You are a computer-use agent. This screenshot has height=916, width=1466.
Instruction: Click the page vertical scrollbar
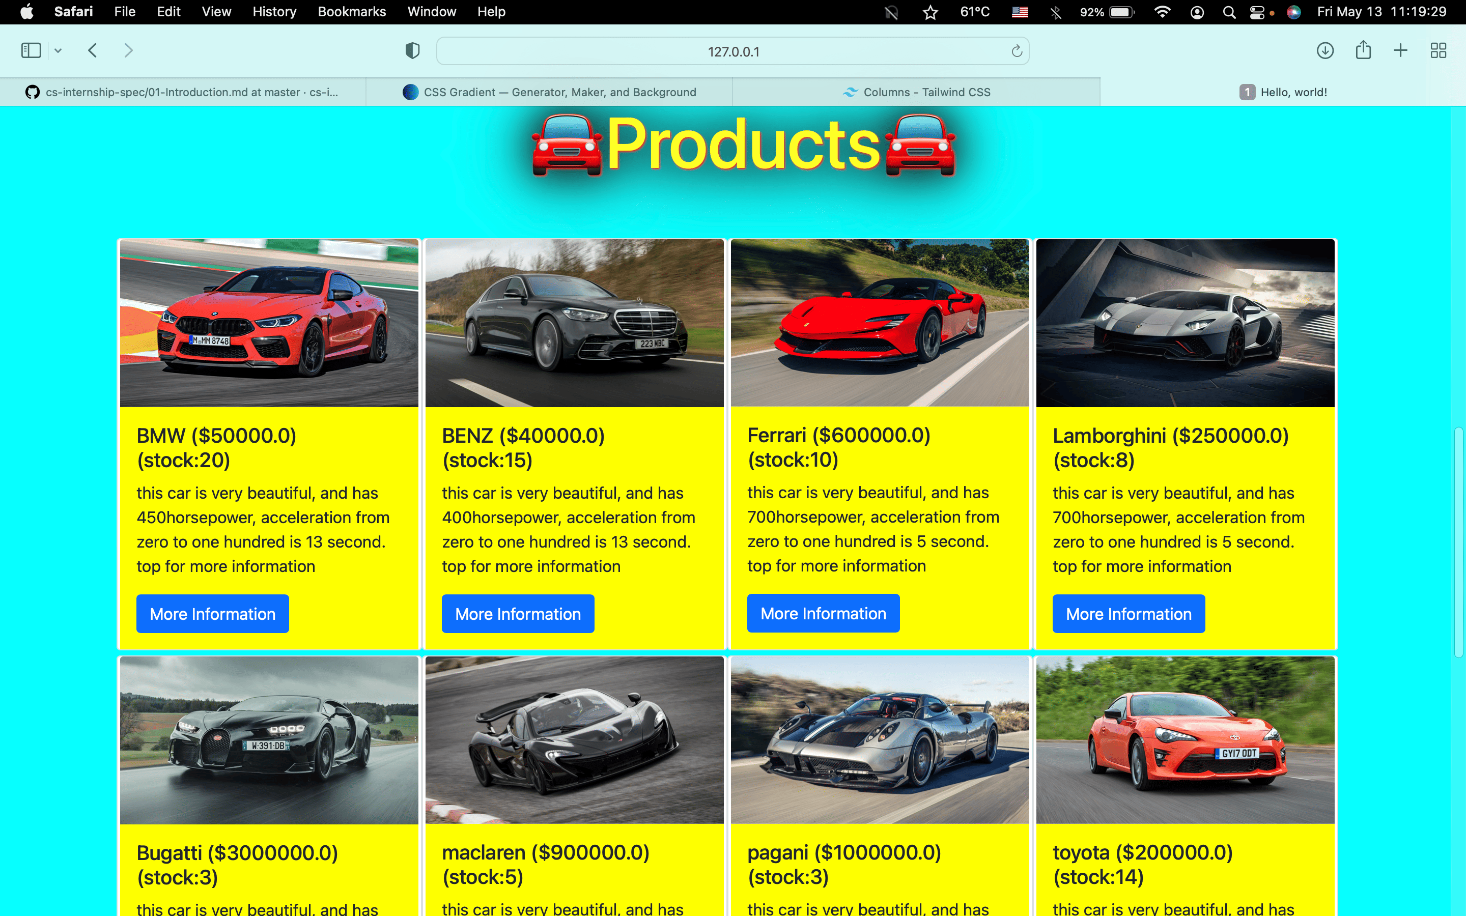[x=1459, y=542]
